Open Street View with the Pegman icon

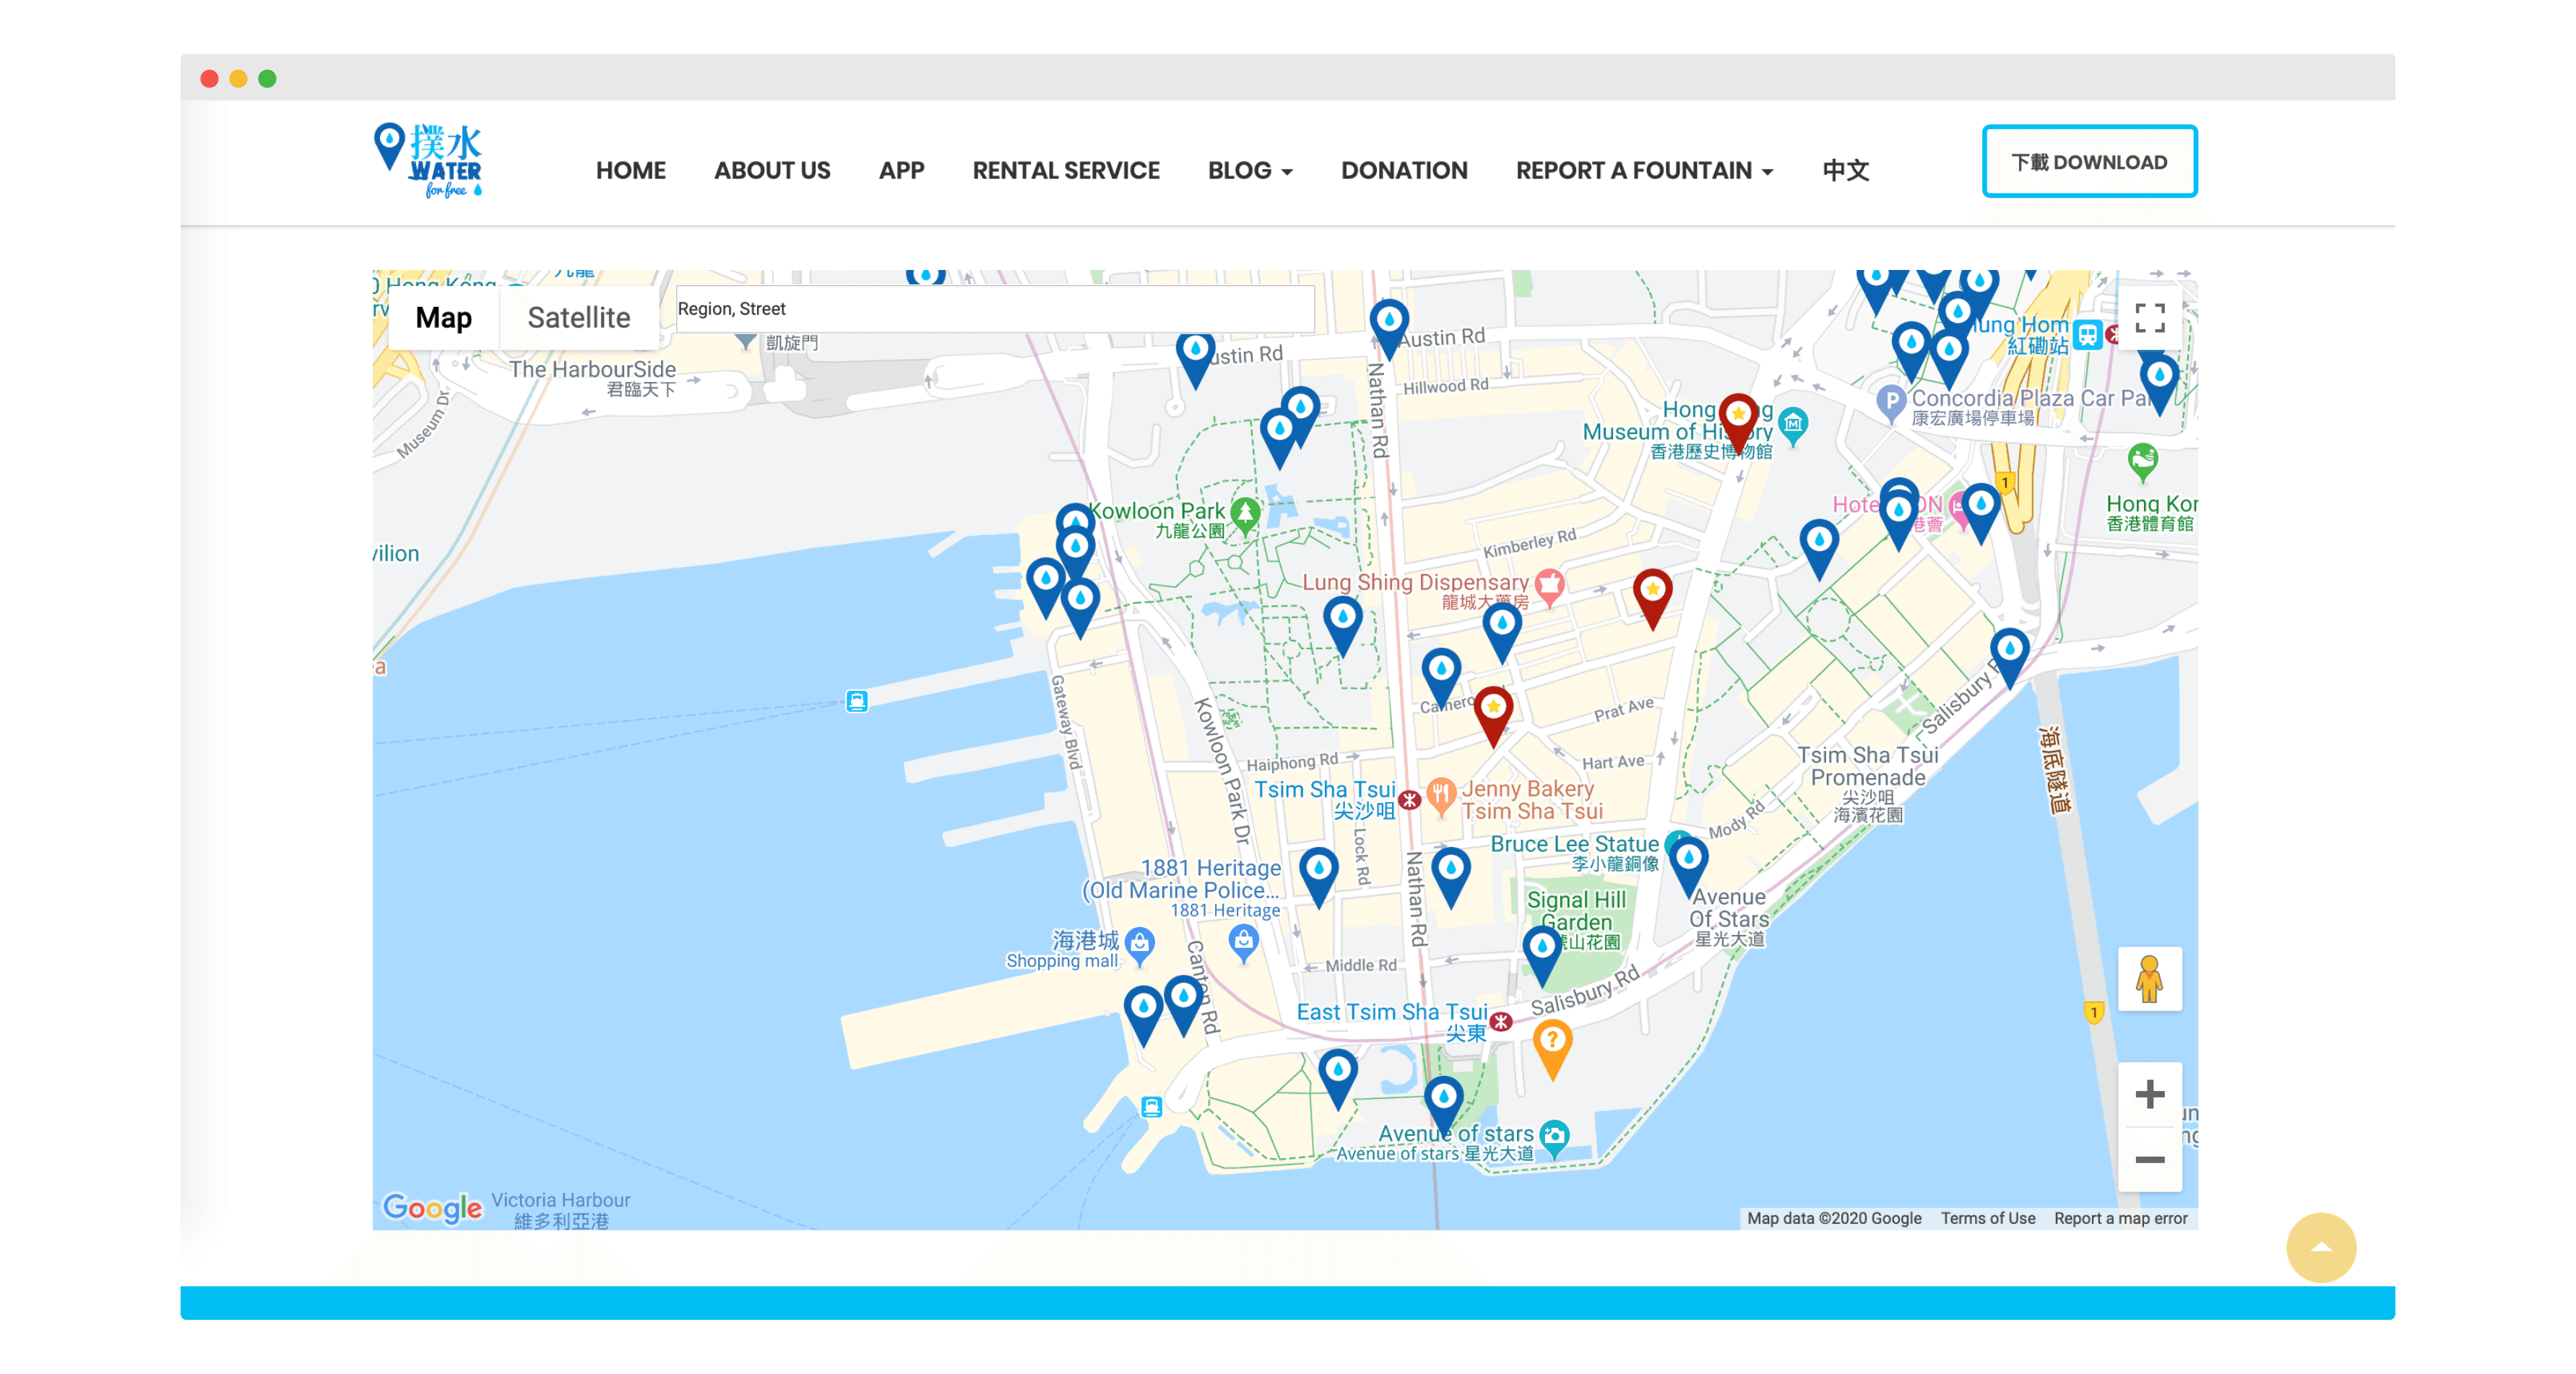2149,979
